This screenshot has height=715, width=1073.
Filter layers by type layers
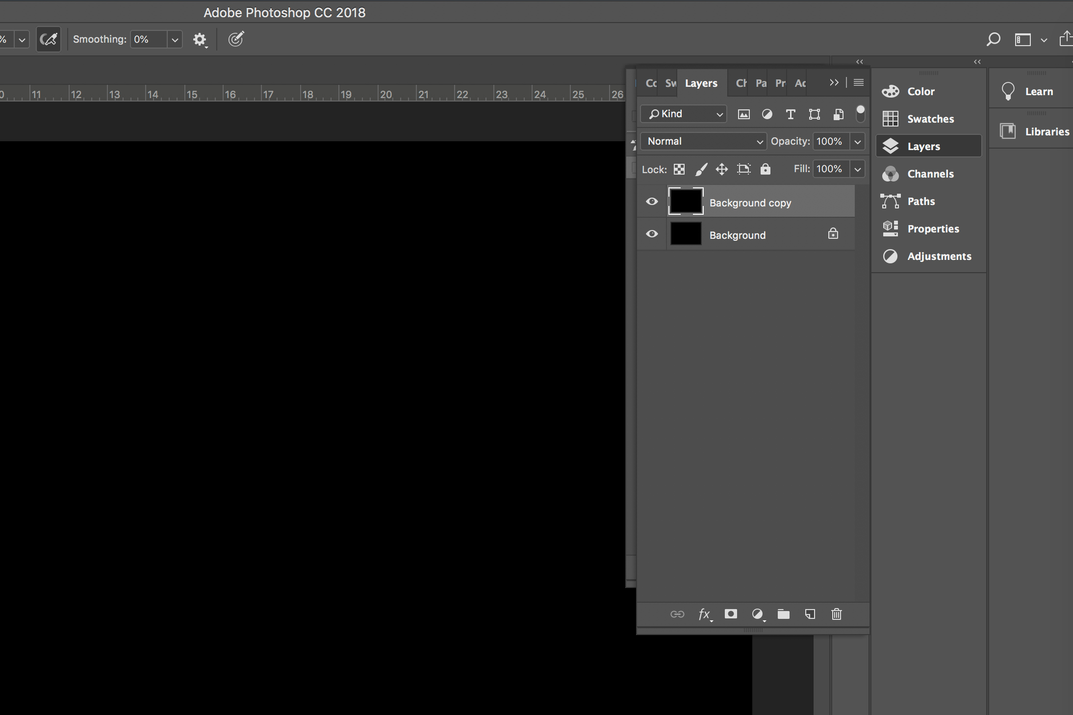pyautogui.click(x=790, y=114)
